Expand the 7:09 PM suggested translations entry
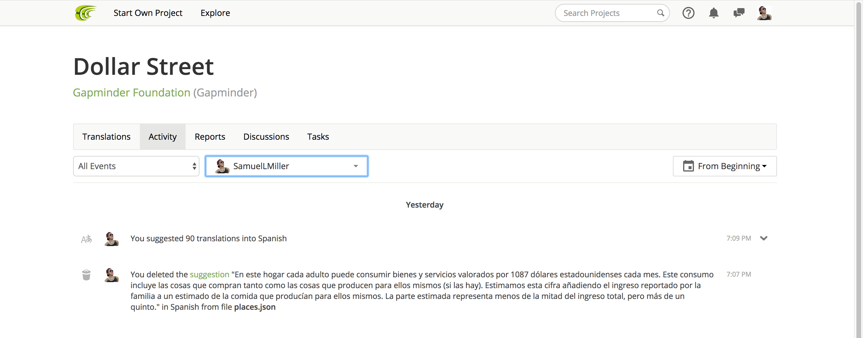Image resolution: width=863 pixels, height=338 pixels. click(x=763, y=238)
